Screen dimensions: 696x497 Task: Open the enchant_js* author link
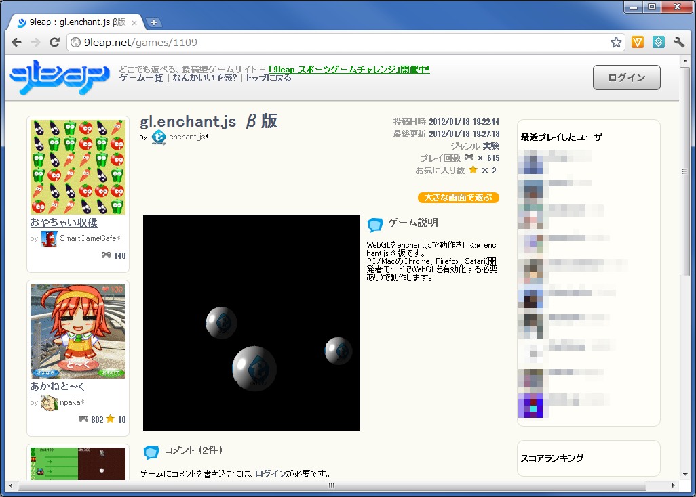coord(189,137)
